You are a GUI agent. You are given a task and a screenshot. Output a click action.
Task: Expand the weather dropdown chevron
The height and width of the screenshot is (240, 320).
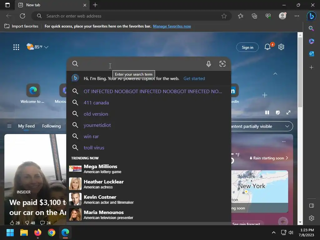coord(46,47)
